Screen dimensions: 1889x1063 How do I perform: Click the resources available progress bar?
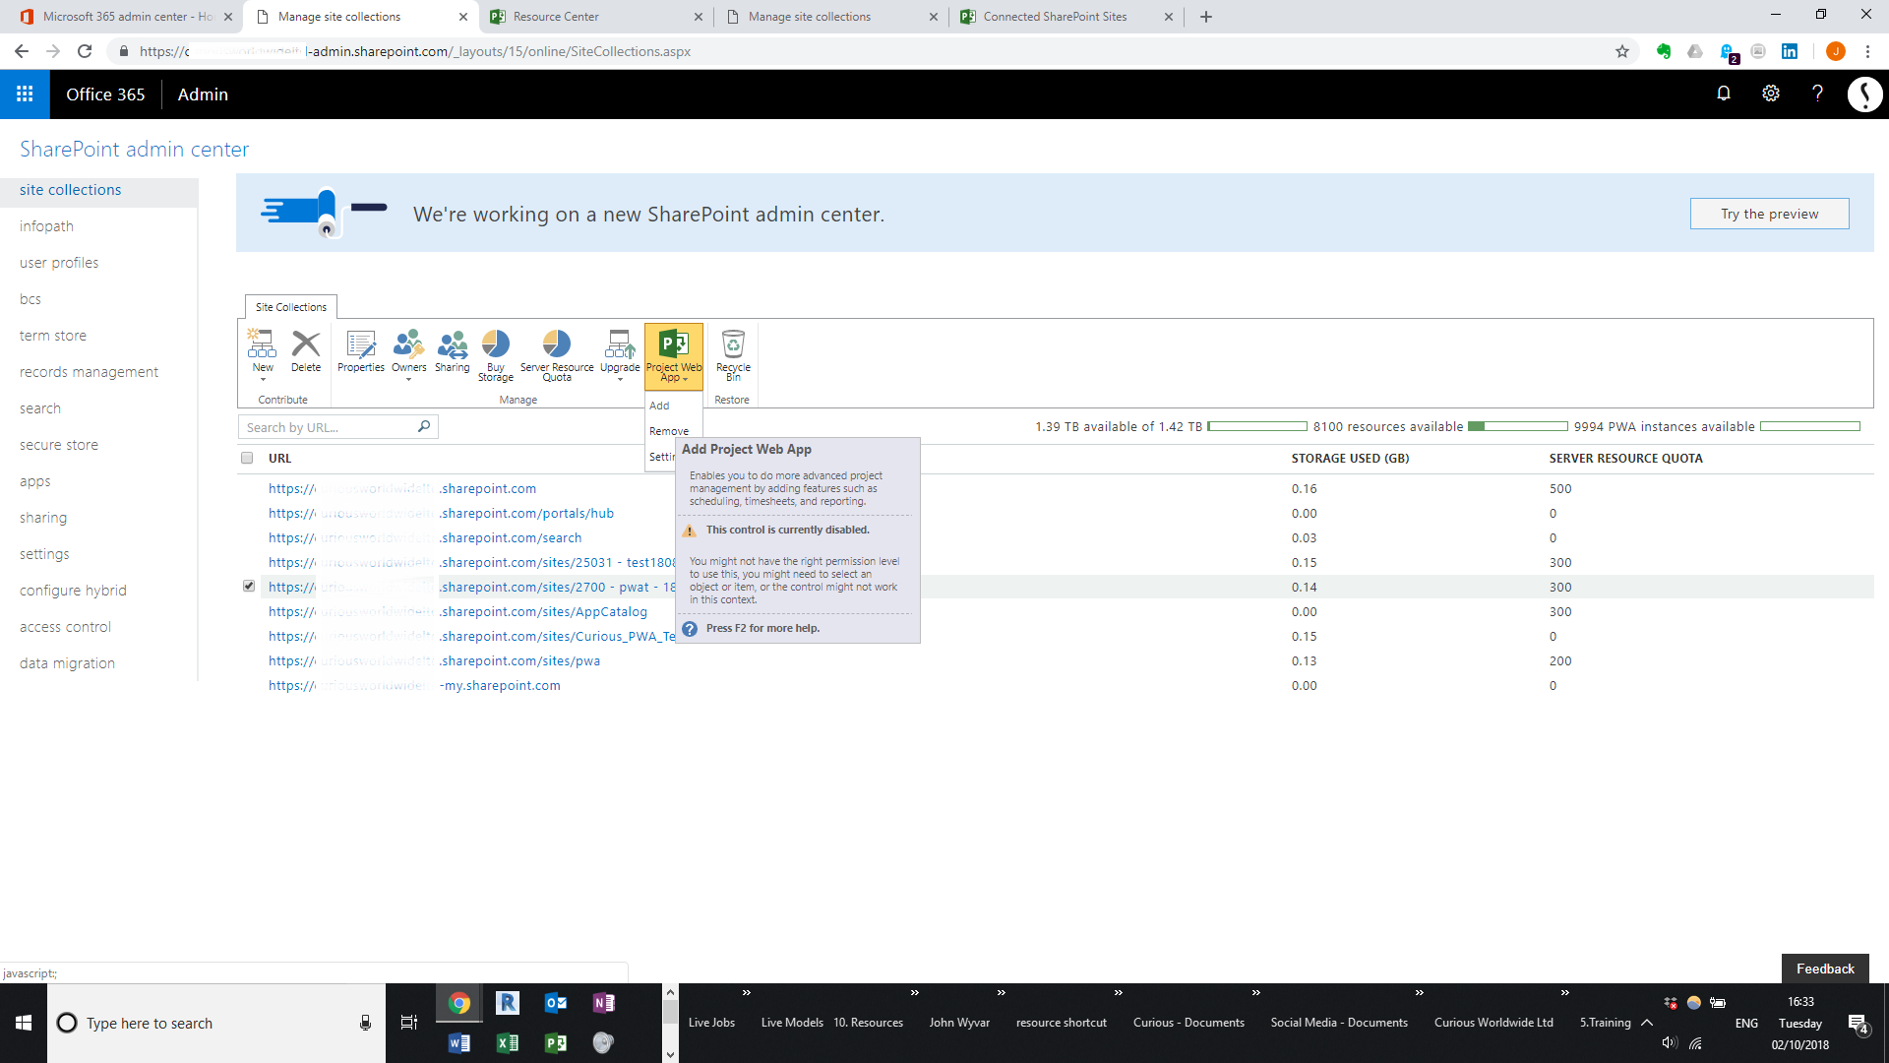coord(1518,426)
